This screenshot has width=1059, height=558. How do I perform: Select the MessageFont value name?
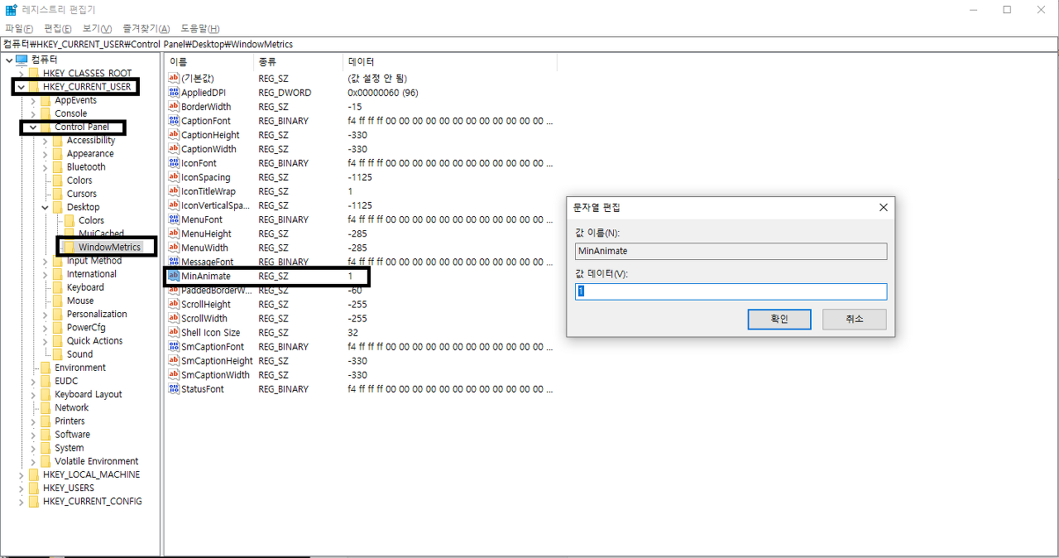click(207, 262)
